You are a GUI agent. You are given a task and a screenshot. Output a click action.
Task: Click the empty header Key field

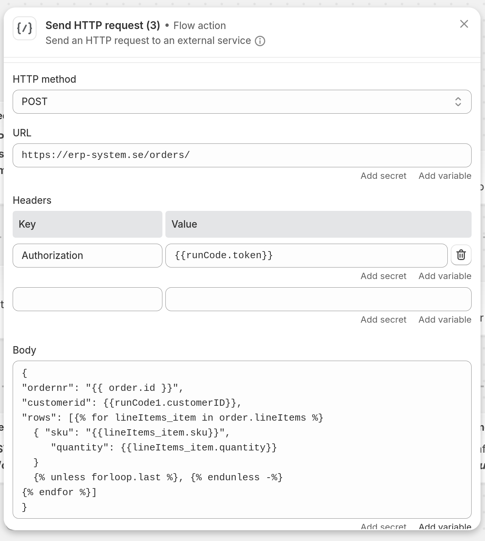(87, 299)
